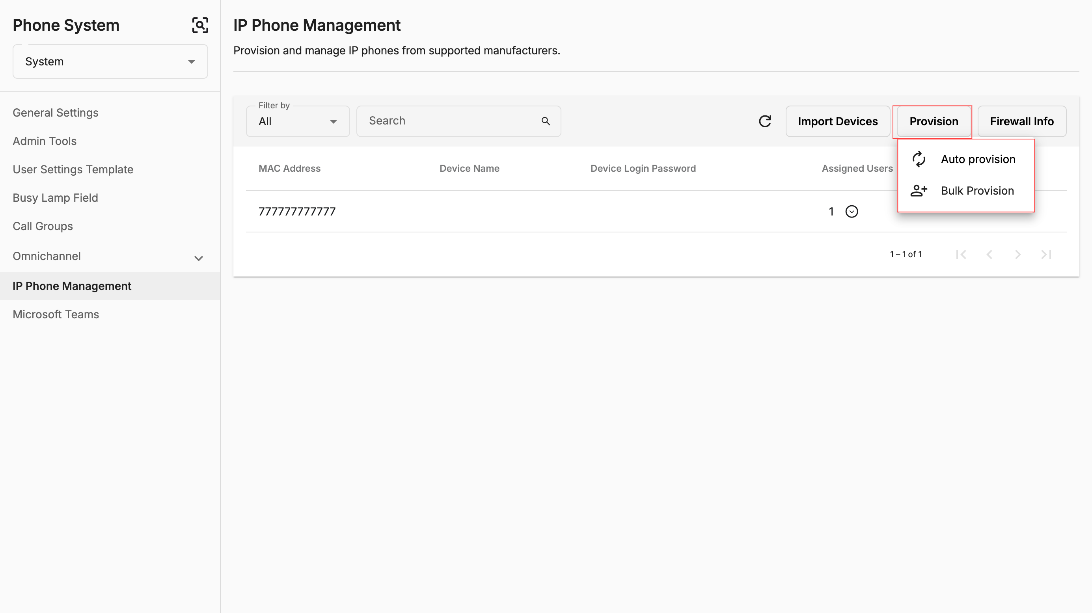Screen dimensions: 1092x613
Task: Click the Bulk Provision add-user icon
Action: [919, 191]
